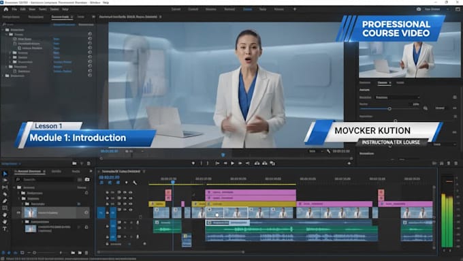
Task: Select the long pink clip on top track
Action: [251, 192]
